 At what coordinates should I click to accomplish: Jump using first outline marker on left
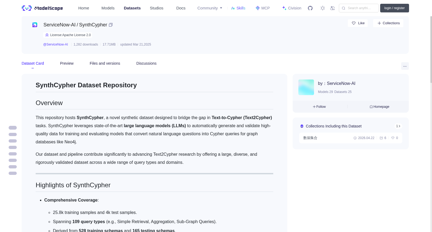[13, 128]
